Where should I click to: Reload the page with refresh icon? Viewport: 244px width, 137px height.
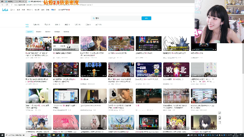click(x=7, y=5)
